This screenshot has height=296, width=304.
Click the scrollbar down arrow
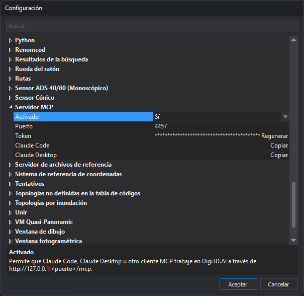click(x=293, y=241)
